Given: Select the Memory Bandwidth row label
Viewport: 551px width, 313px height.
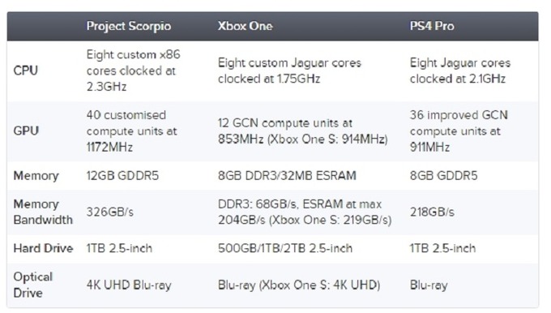Looking at the screenshot, I should (43, 212).
